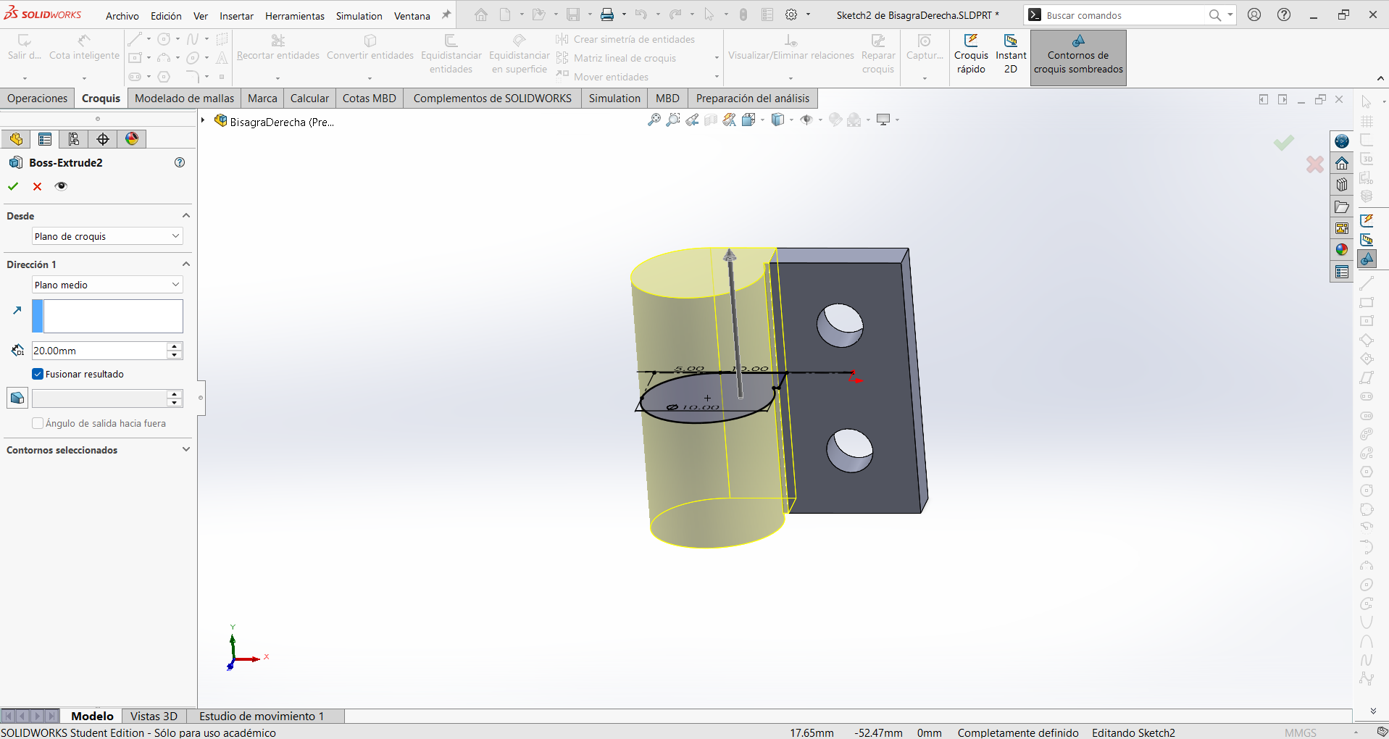Select the Instant 2D tool

(x=1011, y=54)
